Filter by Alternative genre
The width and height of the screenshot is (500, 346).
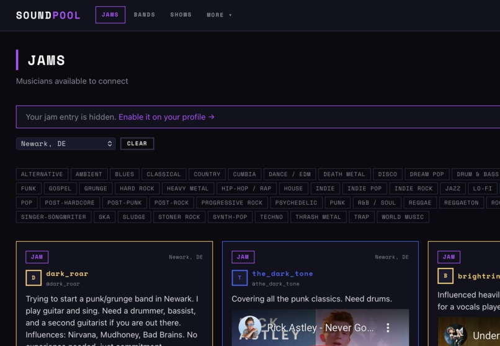42,174
